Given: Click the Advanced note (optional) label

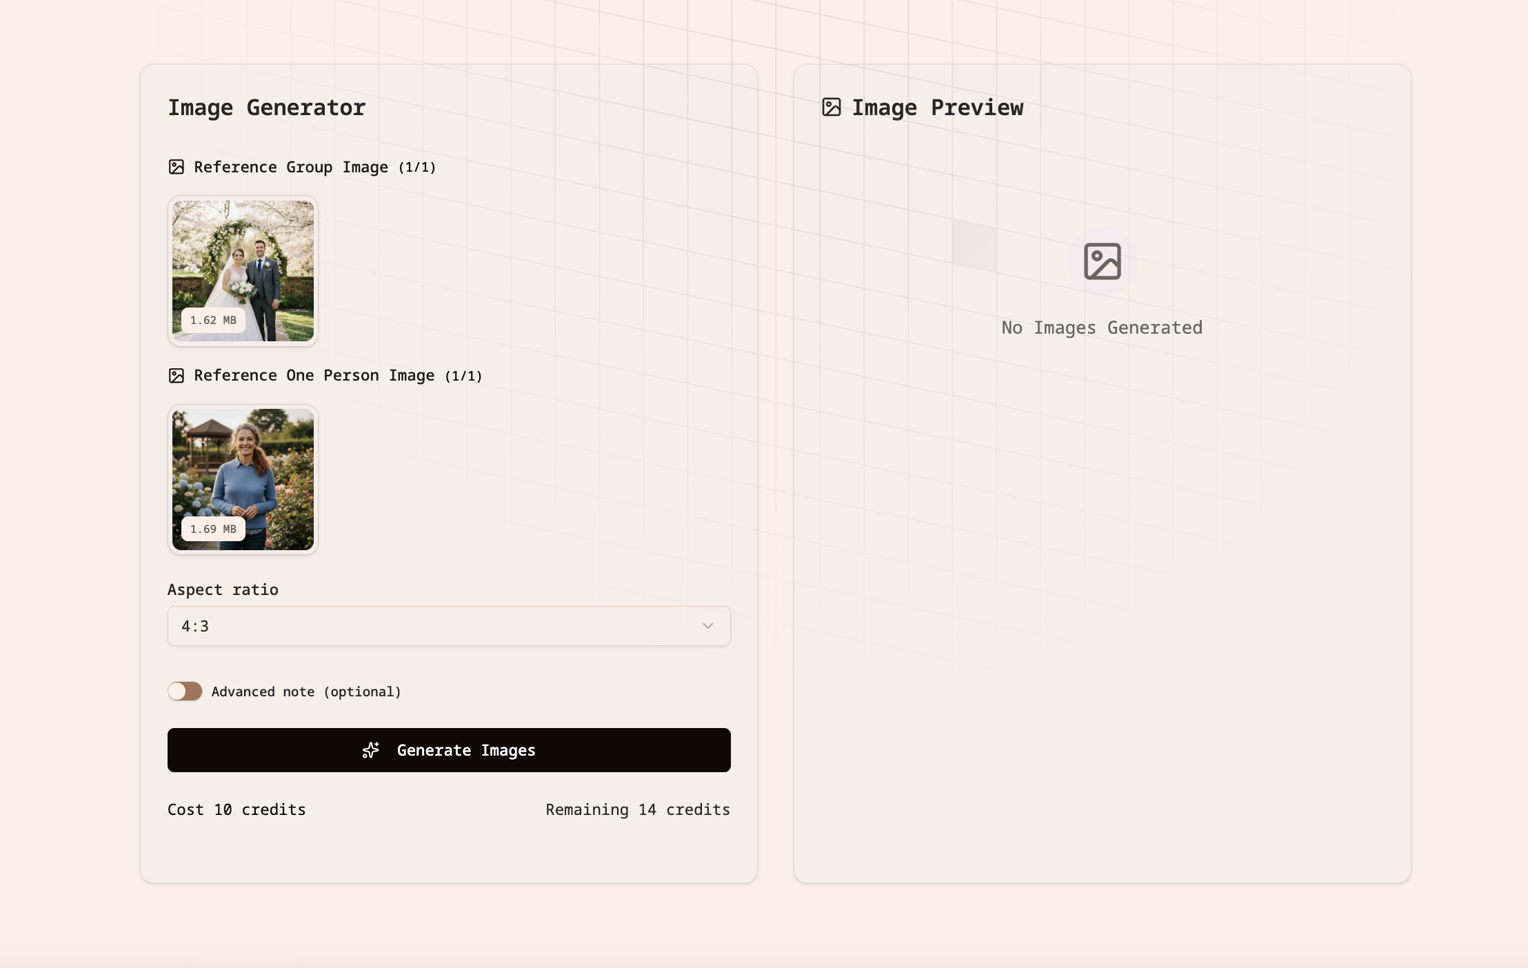Looking at the screenshot, I should pos(306,692).
